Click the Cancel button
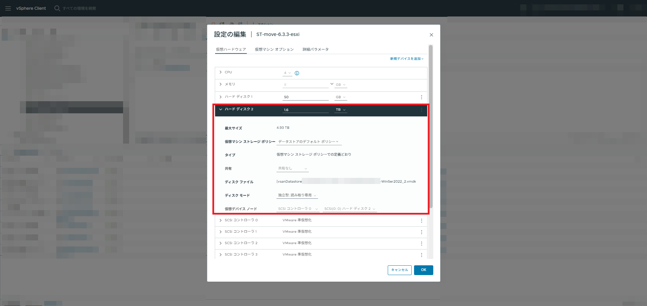647x306 pixels. (400, 270)
